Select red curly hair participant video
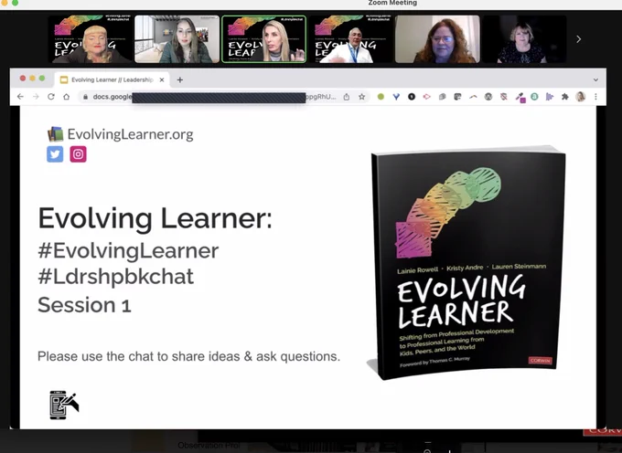This screenshot has width=622, height=453. (x=437, y=38)
